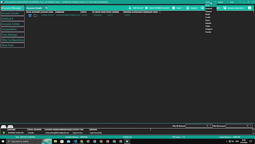Click the Add Account person icon
The height and width of the screenshot is (144, 255).
click(130, 8)
